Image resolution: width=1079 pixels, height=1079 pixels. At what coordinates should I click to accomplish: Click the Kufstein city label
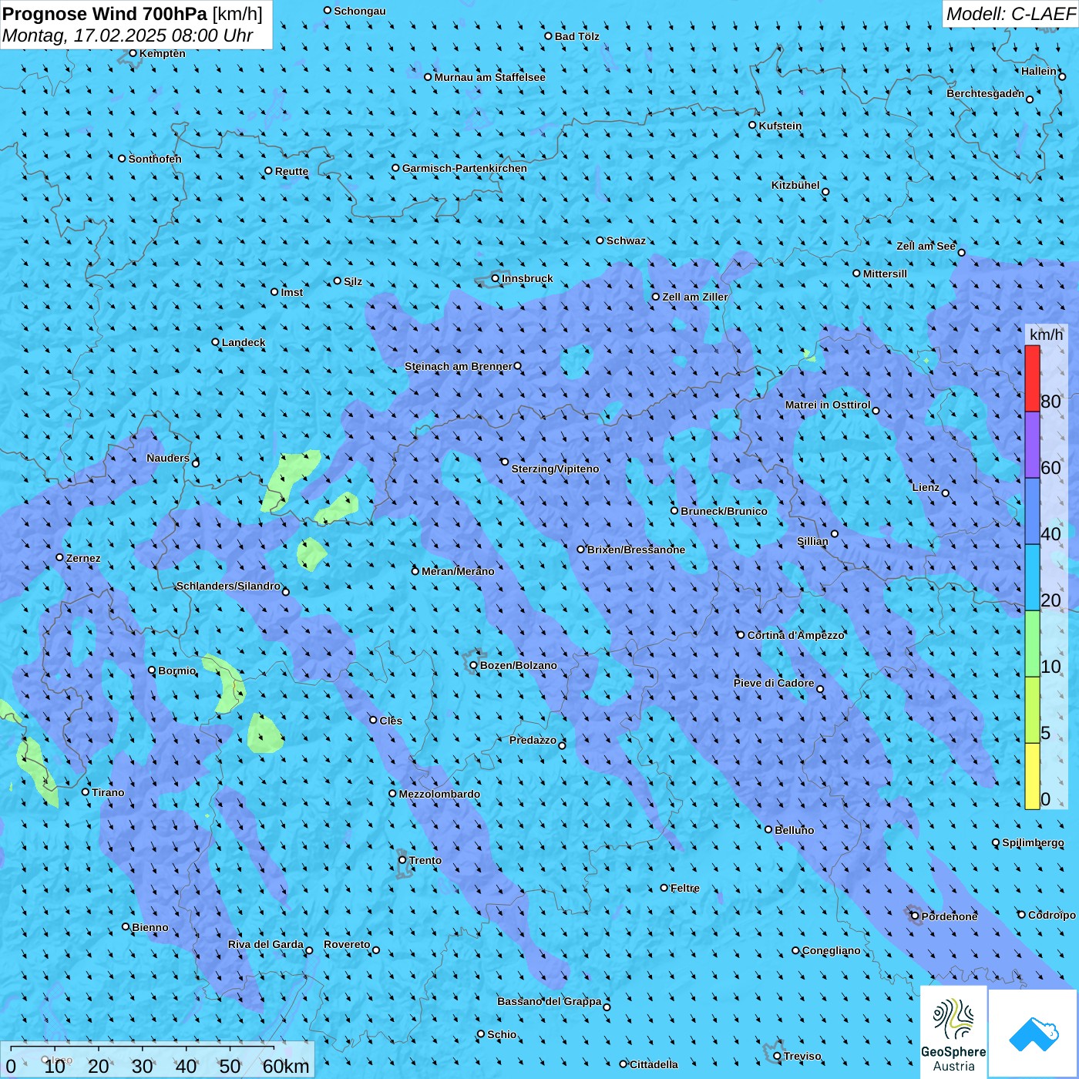[x=780, y=126]
